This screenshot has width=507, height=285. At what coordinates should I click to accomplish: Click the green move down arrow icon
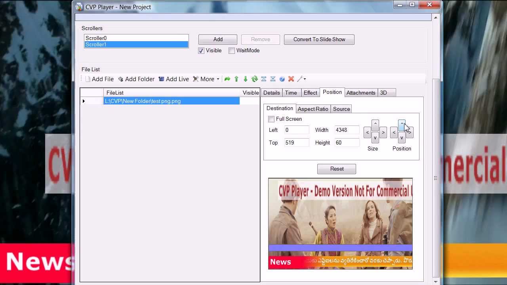[x=246, y=79]
